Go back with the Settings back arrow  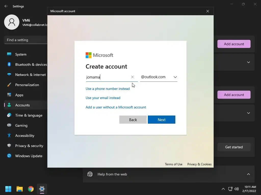(6, 6)
